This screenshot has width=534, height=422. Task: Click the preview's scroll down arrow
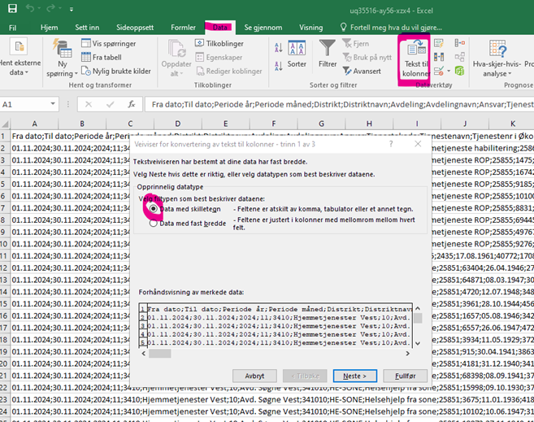[418, 343]
